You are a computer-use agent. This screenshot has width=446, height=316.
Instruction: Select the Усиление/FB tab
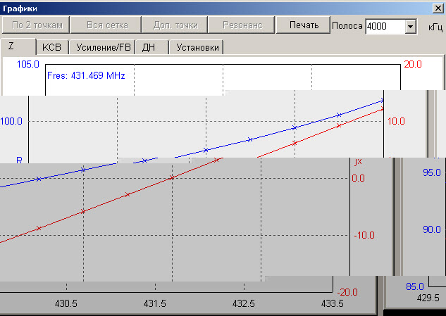click(x=104, y=48)
